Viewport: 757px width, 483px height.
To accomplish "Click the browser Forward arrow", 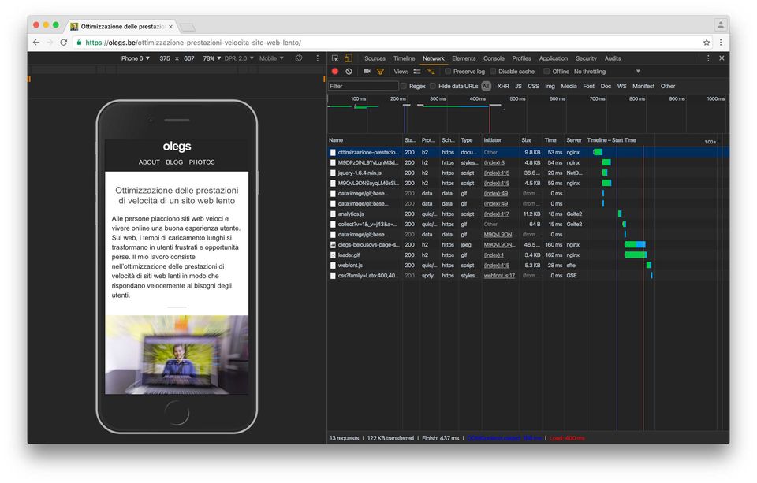I will 50,43.
